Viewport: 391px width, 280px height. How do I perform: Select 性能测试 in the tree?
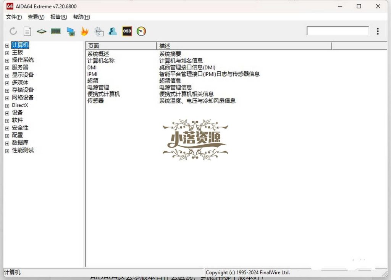[x=23, y=150]
